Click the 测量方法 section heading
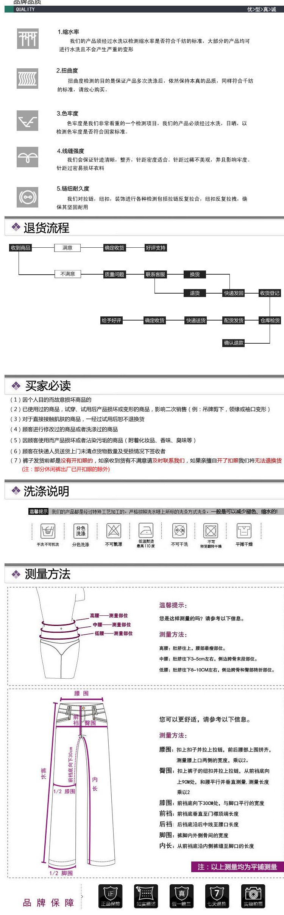The width and height of the screenshot is (284, 915). pos(48,574)
